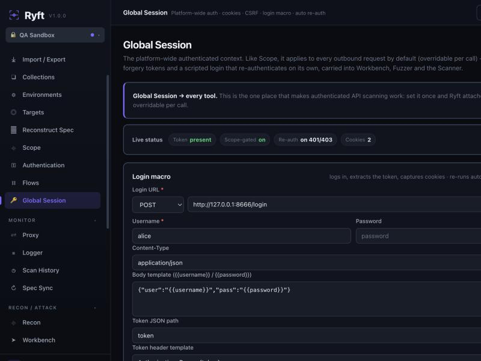Image resolution: width=481 pixels, height=361 pixels.
Task: Select Global Session in sidebar
Action: pyautogui.click(x=52, y=200)
